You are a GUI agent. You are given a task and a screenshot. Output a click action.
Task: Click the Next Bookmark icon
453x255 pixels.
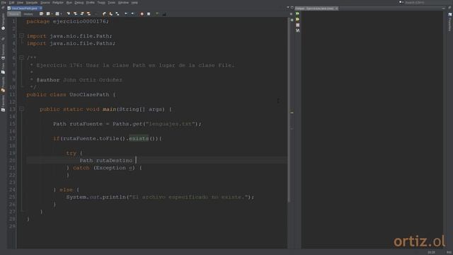[111, 14]
